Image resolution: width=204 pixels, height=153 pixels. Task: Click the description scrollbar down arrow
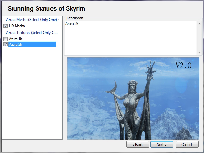point(199,52)
